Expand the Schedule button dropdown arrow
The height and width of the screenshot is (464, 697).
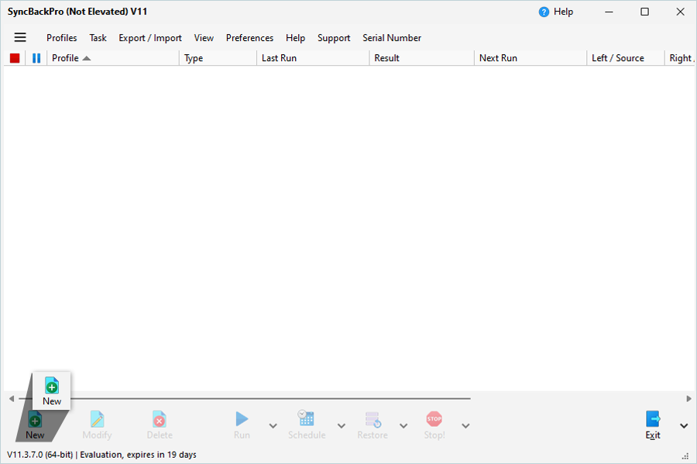341,426
